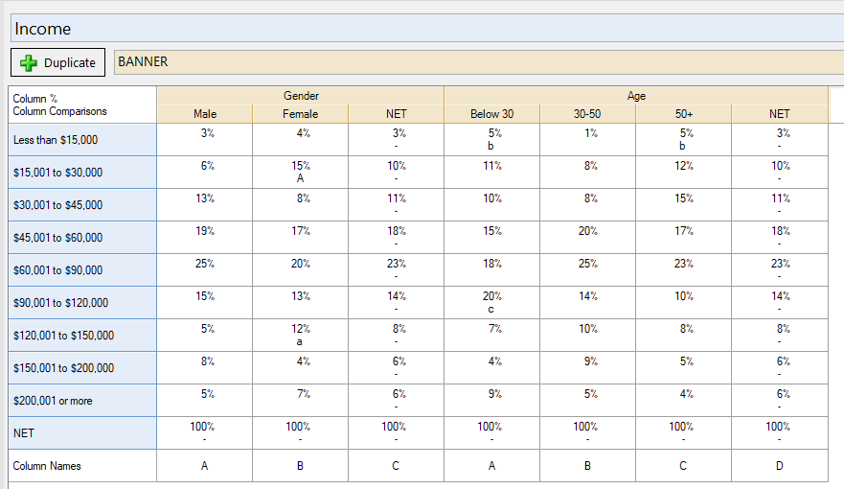This screenshot has width=844, height=489.
Task: Select the Gender column group header
Action: coord(301,96)
